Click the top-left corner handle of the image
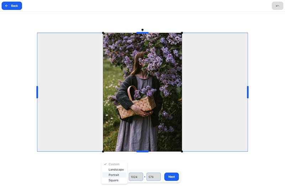Screen dimensions: 285x186 pos(103,33)
